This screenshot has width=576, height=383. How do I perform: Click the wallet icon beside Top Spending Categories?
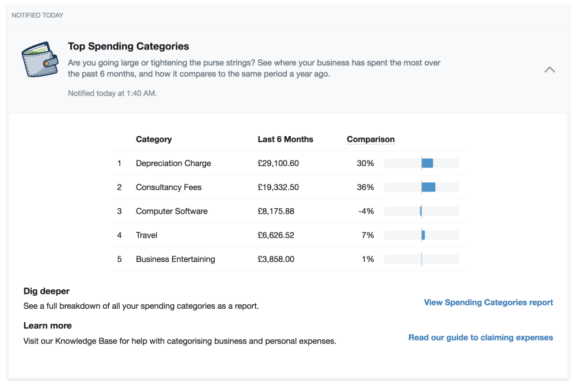[40, 59]
